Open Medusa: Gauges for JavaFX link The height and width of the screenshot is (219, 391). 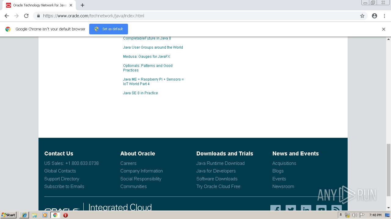coord(147,57)
